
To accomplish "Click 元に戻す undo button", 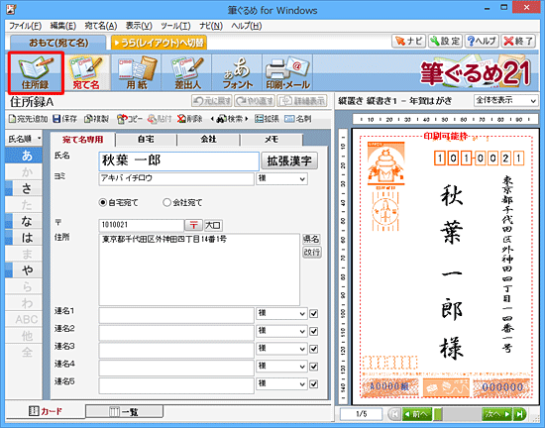I will 212,101.
